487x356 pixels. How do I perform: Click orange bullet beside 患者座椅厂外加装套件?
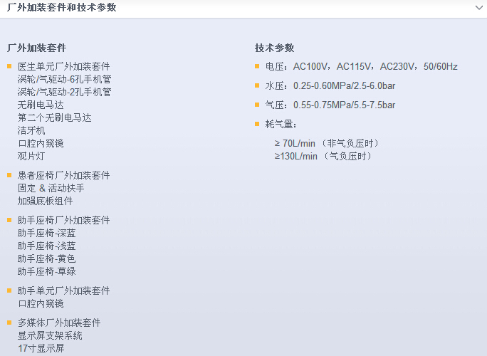pyautogui.click(x=9, y=175)
